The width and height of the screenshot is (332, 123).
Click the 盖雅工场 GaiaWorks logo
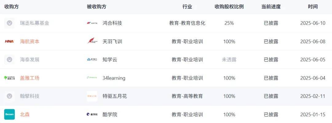[10, 78]
